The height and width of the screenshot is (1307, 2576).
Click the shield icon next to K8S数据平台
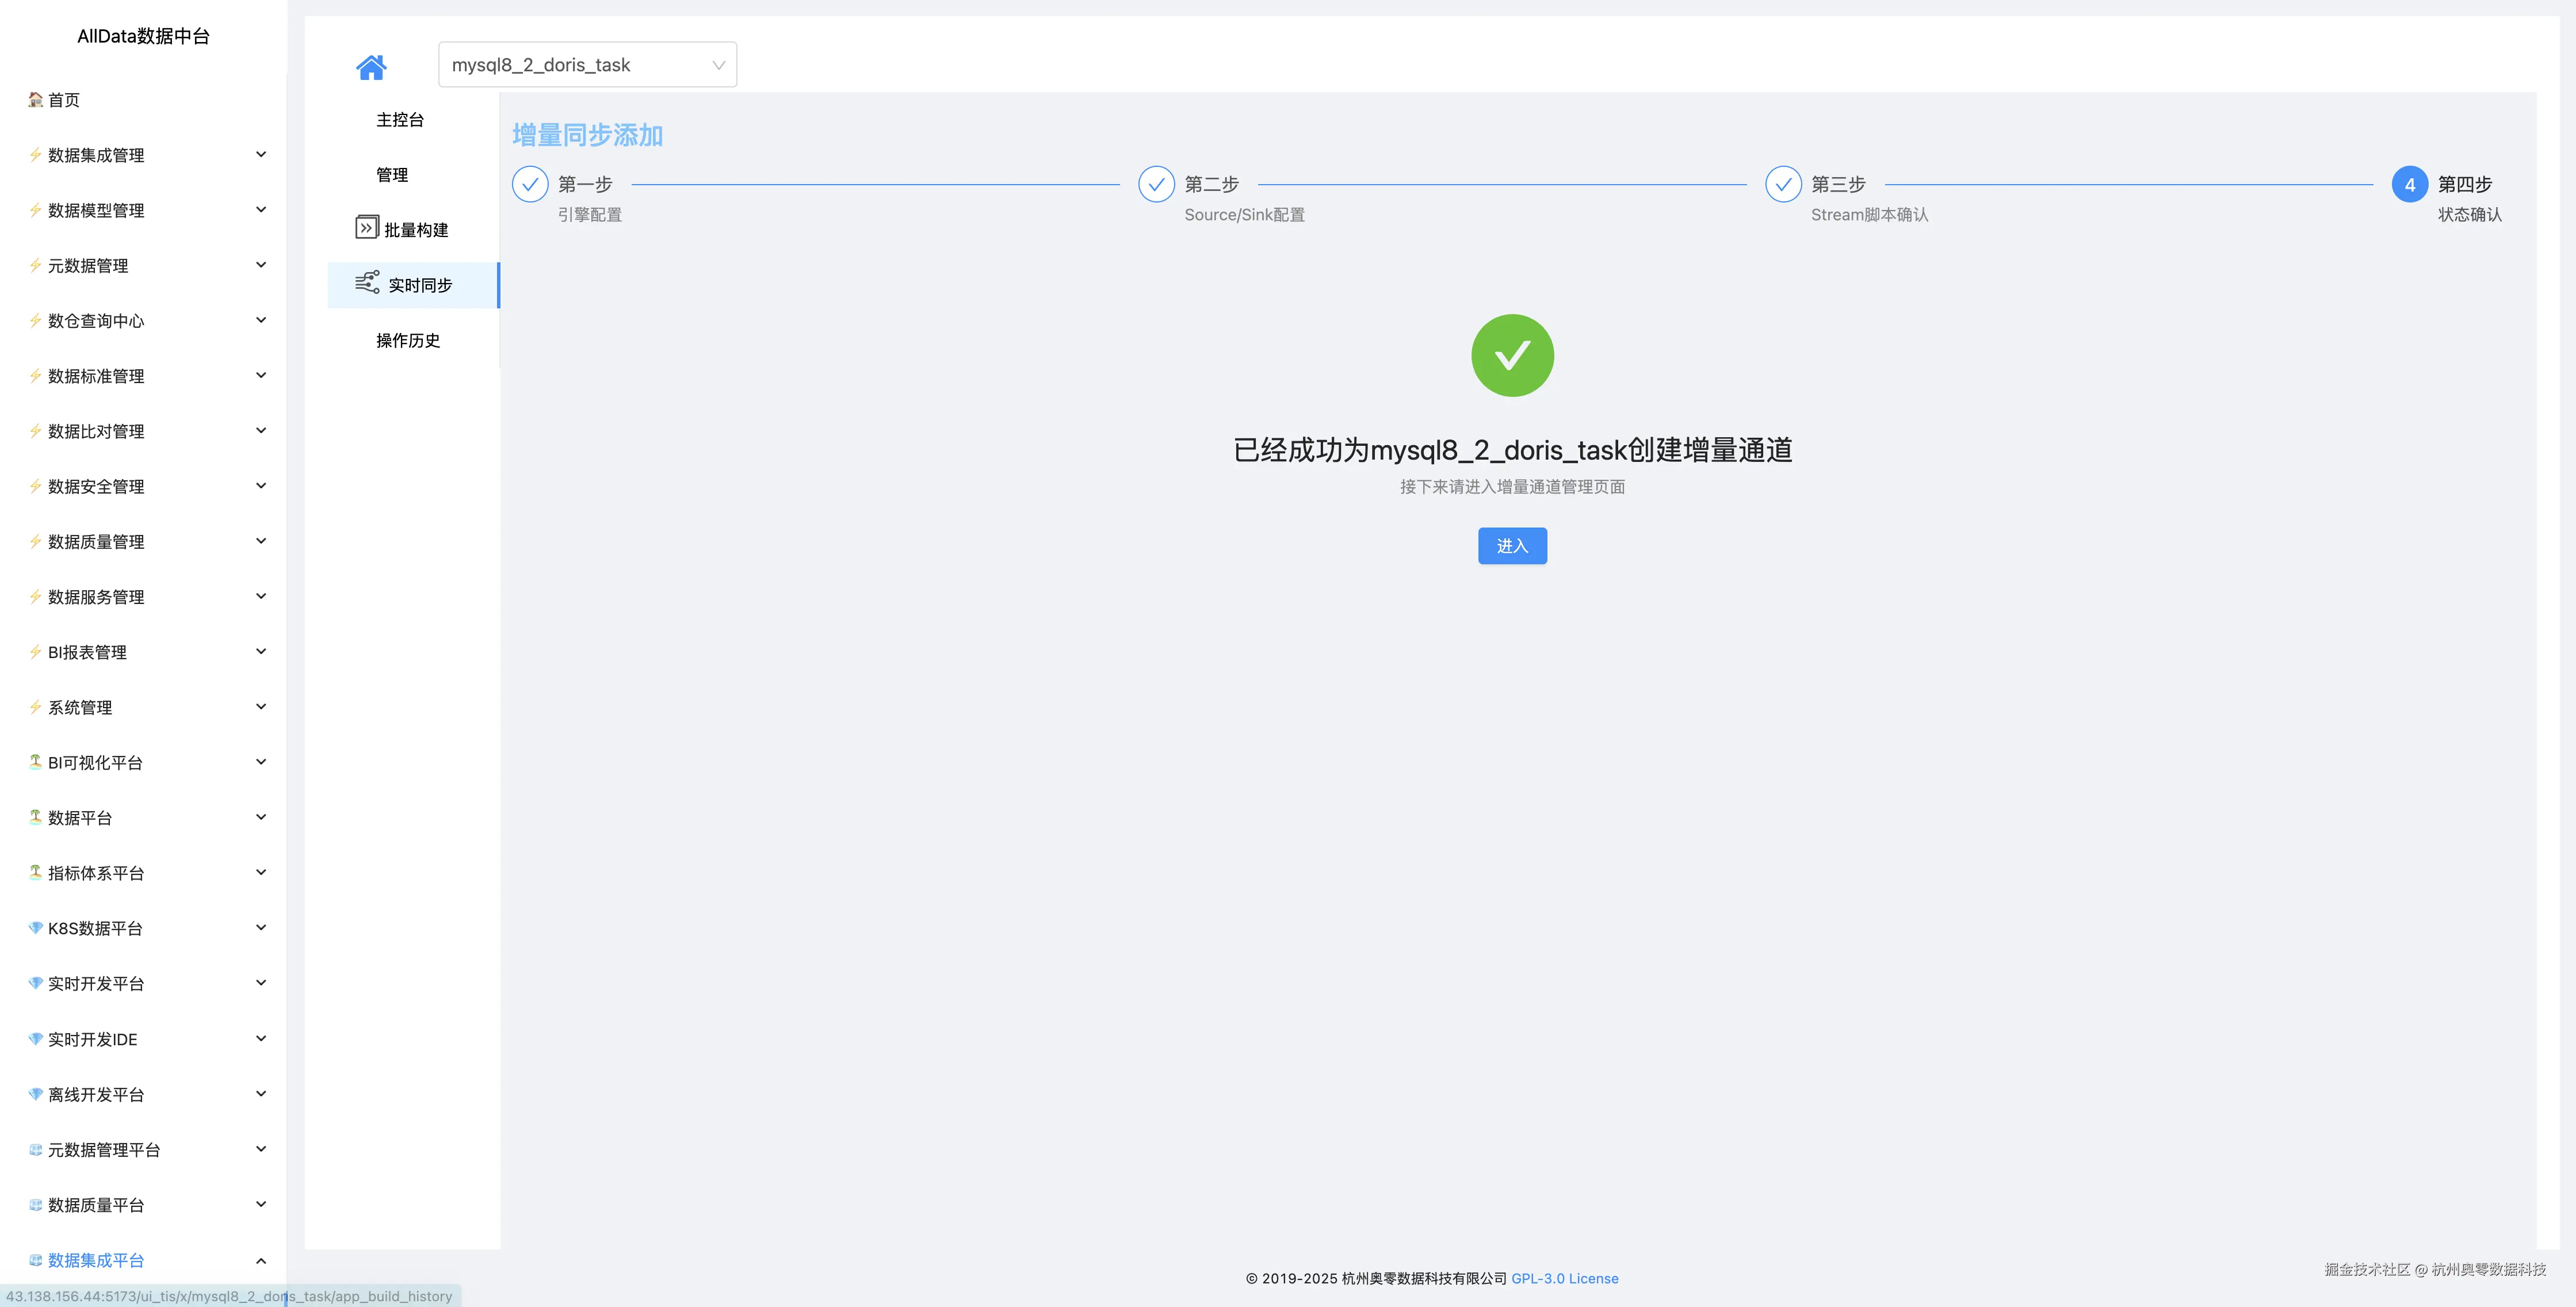[34, 927]
